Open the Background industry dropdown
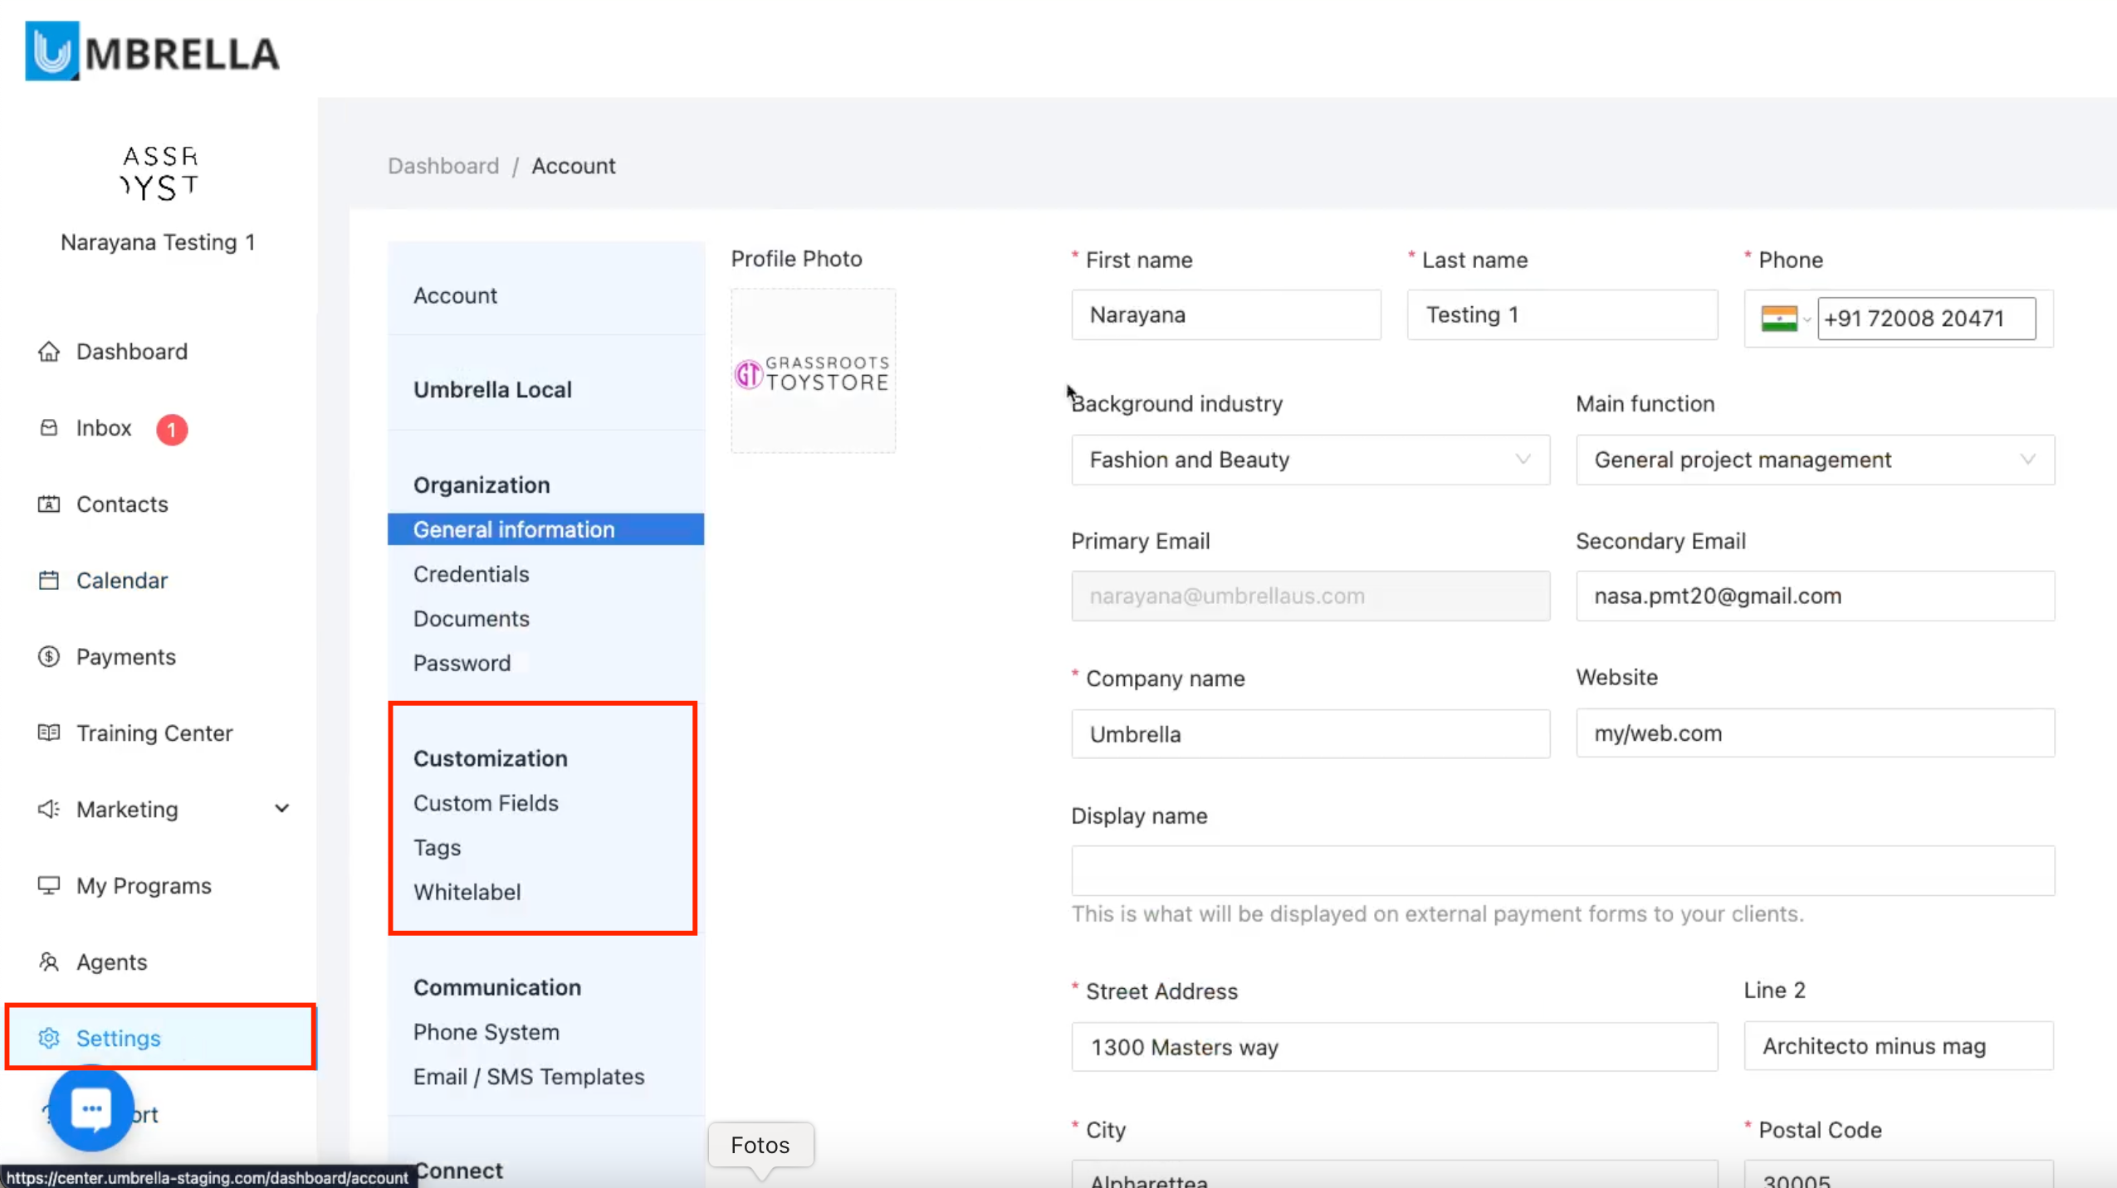2117x1188 pixels. (x=1309, y=460)
